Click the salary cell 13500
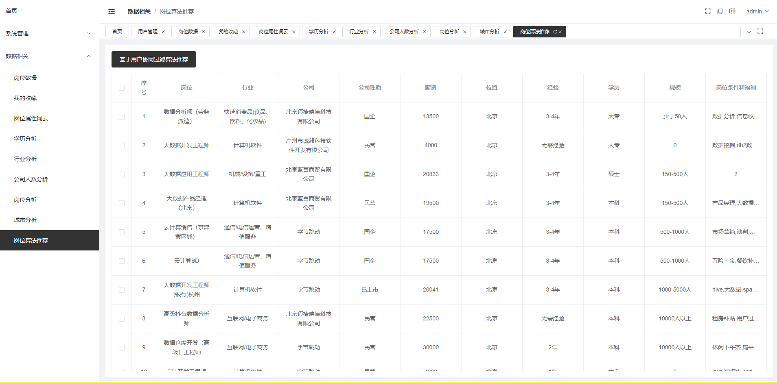Image resolution: width=777 pixels, height=383 pixels. coord(431,116)
